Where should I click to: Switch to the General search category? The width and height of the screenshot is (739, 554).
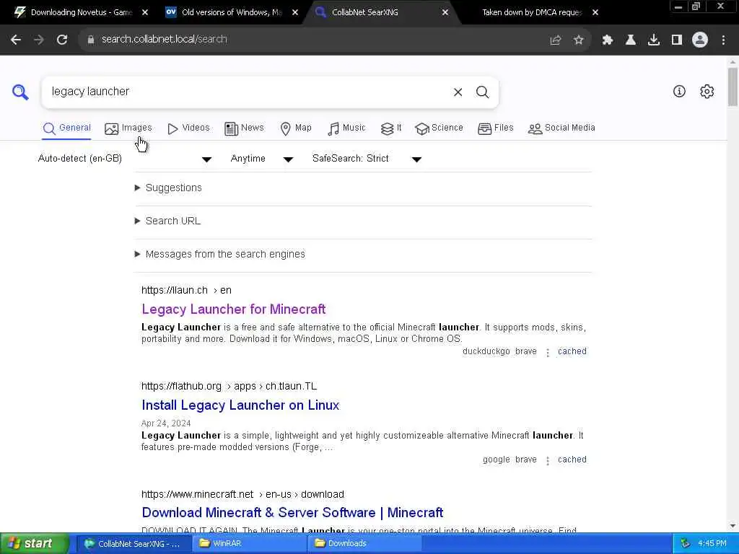tap(66, 128)
